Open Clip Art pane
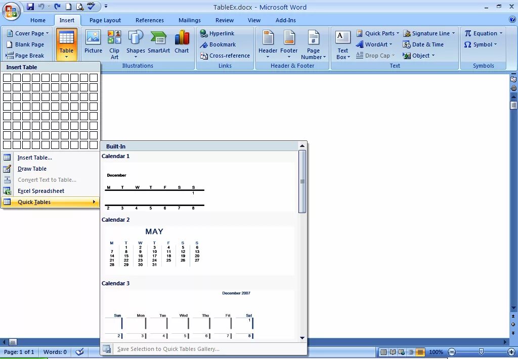The height and width of the screenshot is (359, 518). click(114, 45)
